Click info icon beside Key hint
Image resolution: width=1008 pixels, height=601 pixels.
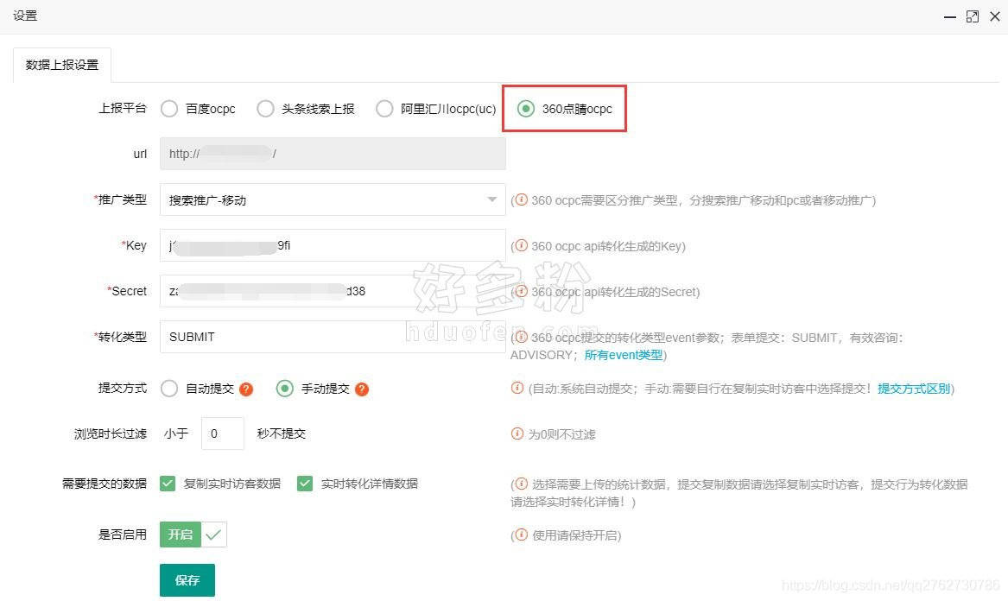pos(521,246)
